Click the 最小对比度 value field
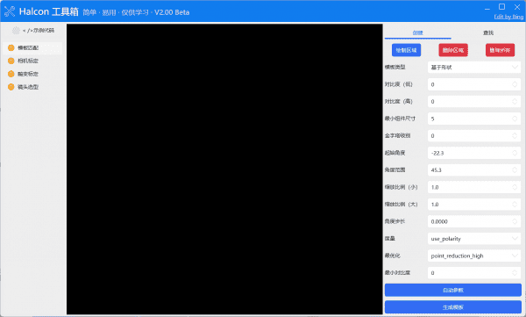The height and width of the screenshot is (317, 526). coord(474,273)
